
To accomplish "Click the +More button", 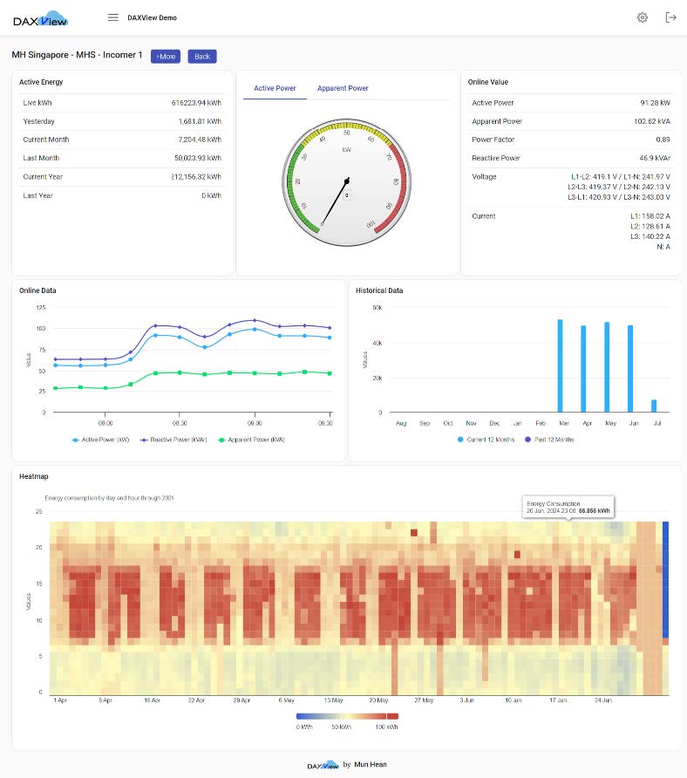I will point(166,57).
